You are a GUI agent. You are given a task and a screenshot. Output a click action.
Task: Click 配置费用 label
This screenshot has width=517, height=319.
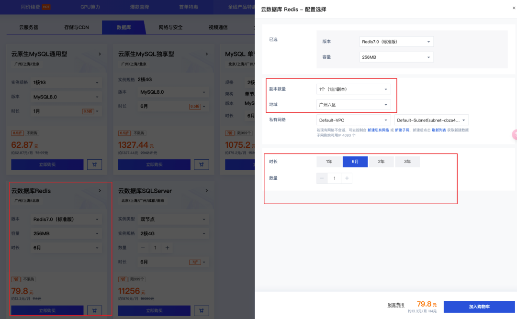(x=396, y=305)
